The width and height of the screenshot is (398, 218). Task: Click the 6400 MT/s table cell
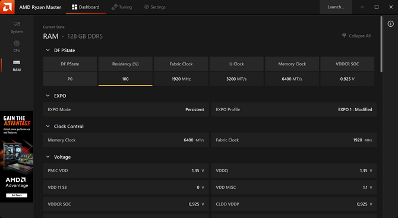click(x=292, y=79)
